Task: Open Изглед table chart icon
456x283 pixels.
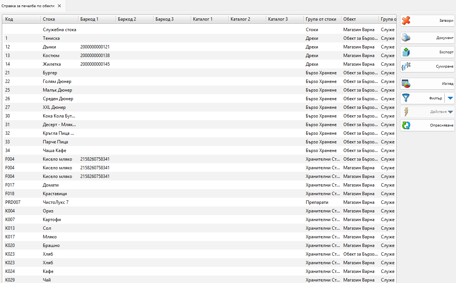Action: (406, 84)
